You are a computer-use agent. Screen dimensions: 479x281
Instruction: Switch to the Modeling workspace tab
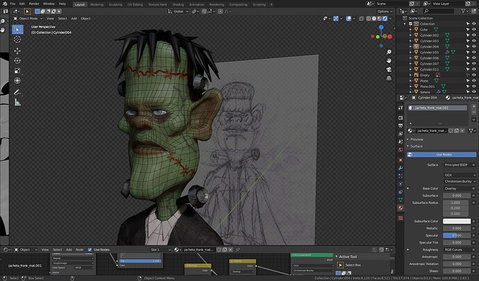pos(96,5)
